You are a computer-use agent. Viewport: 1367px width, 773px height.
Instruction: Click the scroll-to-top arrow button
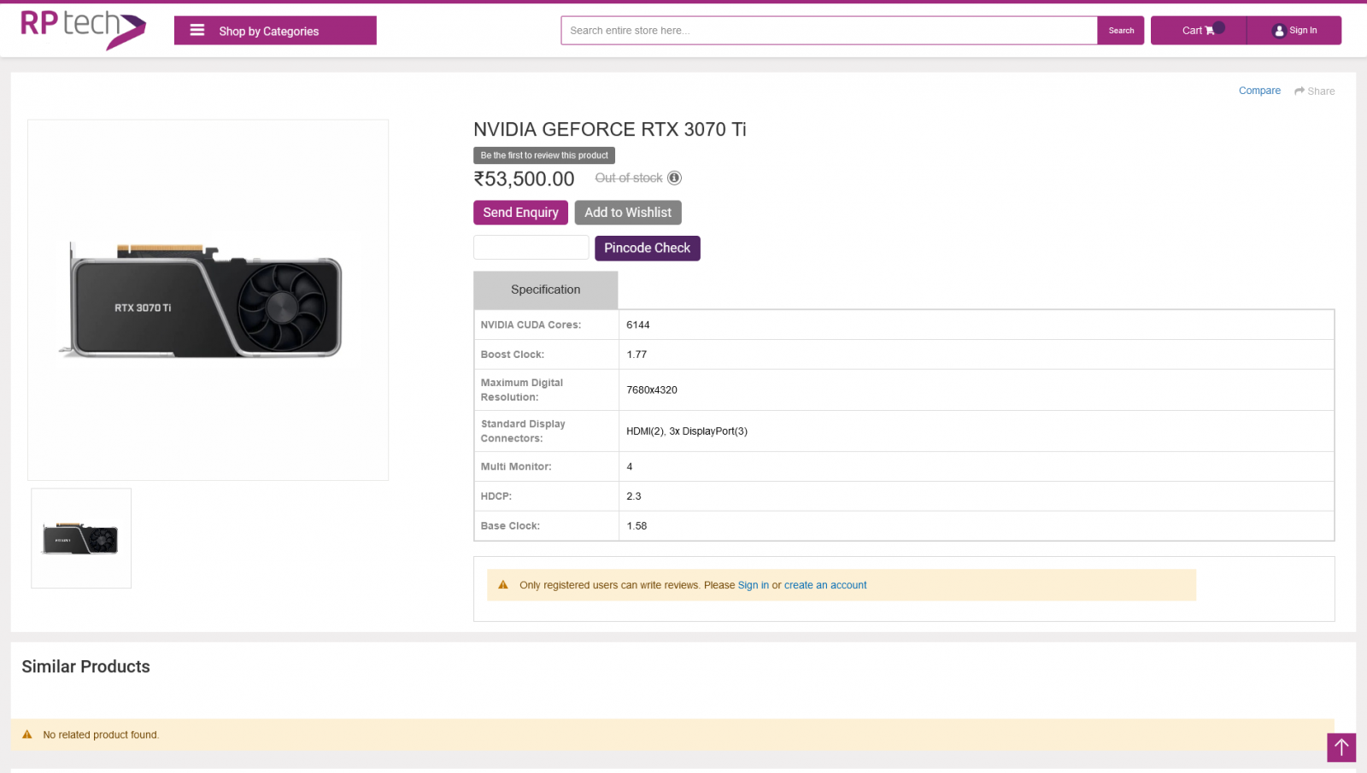coord(1341,747)
